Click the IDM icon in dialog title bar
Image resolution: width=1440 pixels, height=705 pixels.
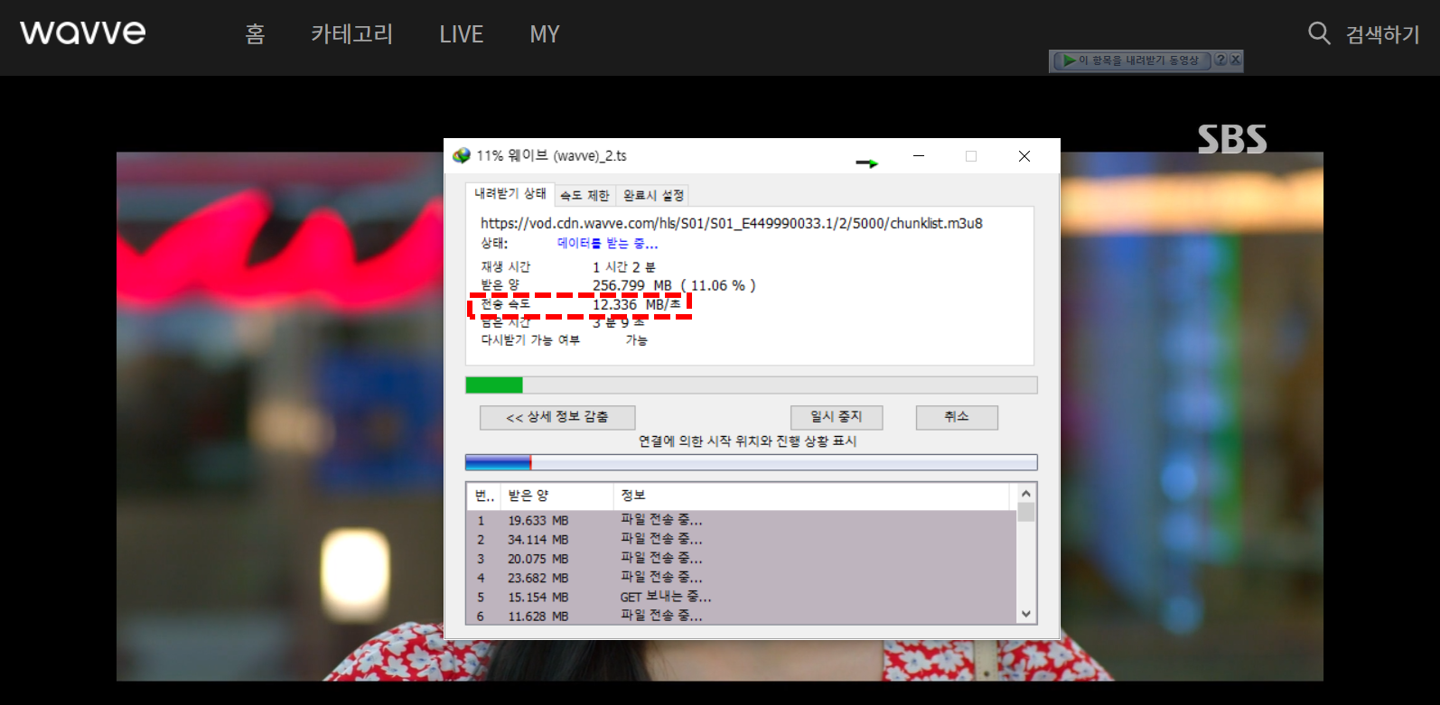click(462, 155)
